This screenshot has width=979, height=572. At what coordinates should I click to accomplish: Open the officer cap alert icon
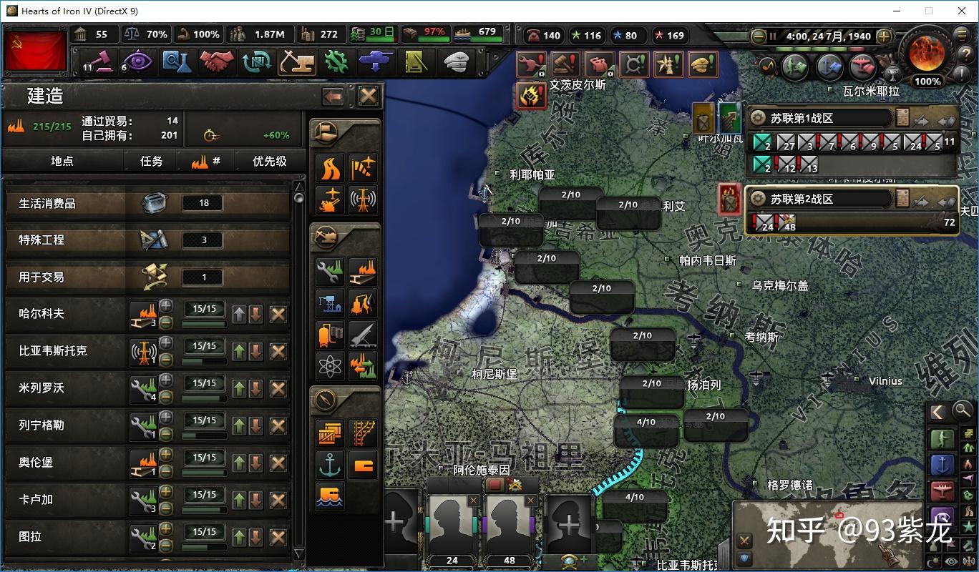703,64
